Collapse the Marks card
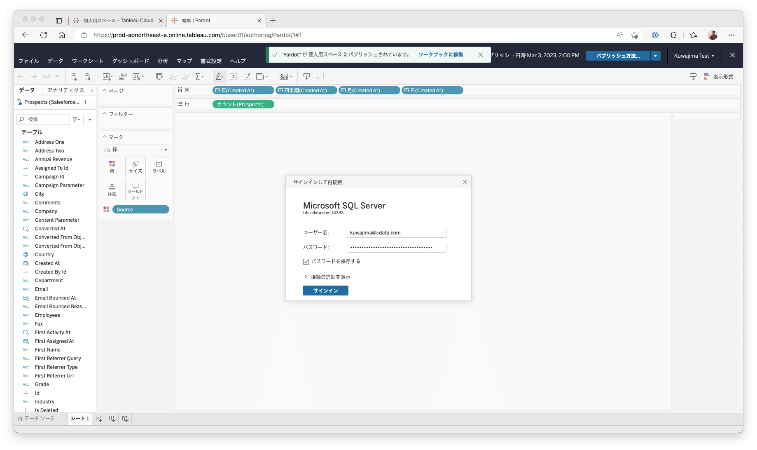 [x=105, y=137]
